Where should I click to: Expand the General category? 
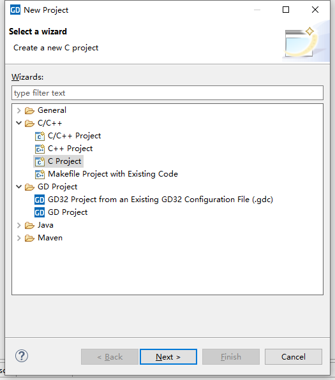19,110
